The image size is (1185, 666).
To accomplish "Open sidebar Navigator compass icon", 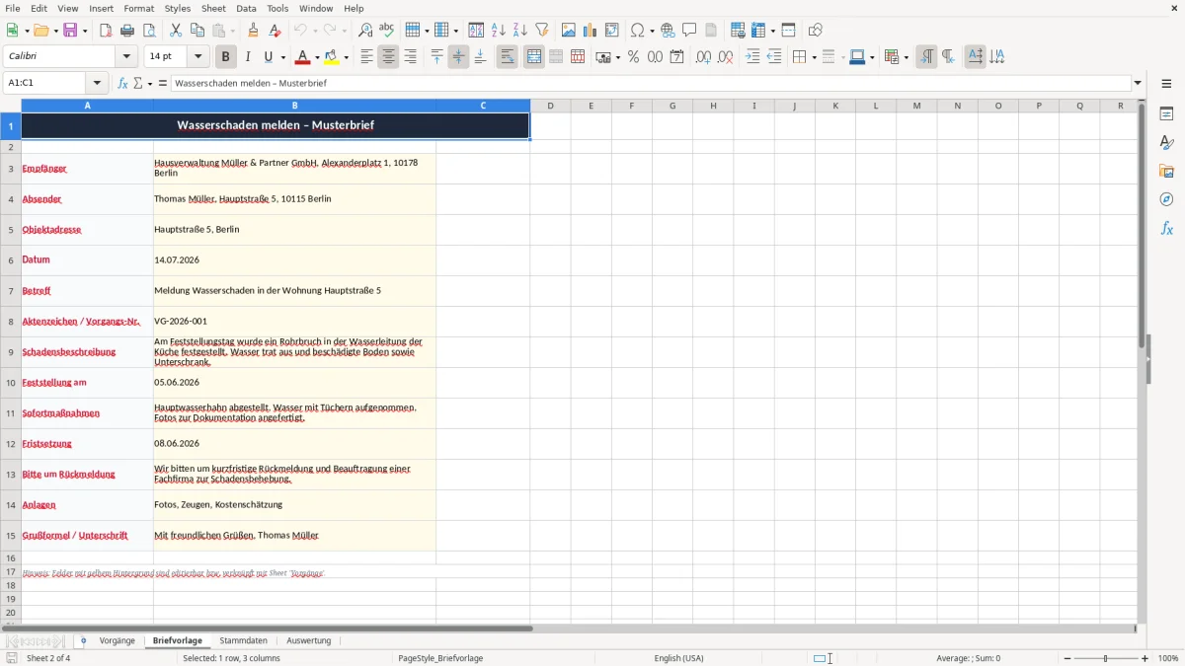I will (x=1166, y=199).
